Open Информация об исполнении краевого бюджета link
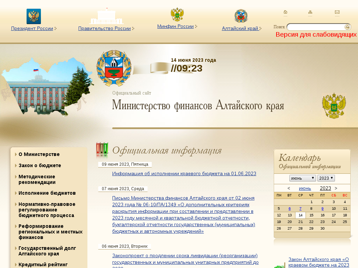 point(184,174)
